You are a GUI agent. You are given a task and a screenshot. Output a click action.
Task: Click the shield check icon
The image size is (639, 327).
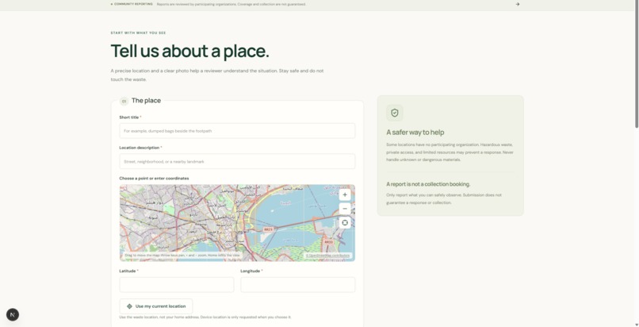point(395,113)
